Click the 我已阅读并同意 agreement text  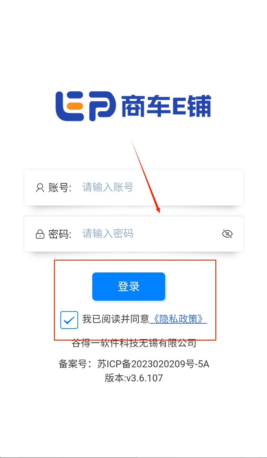pos(116,319)
